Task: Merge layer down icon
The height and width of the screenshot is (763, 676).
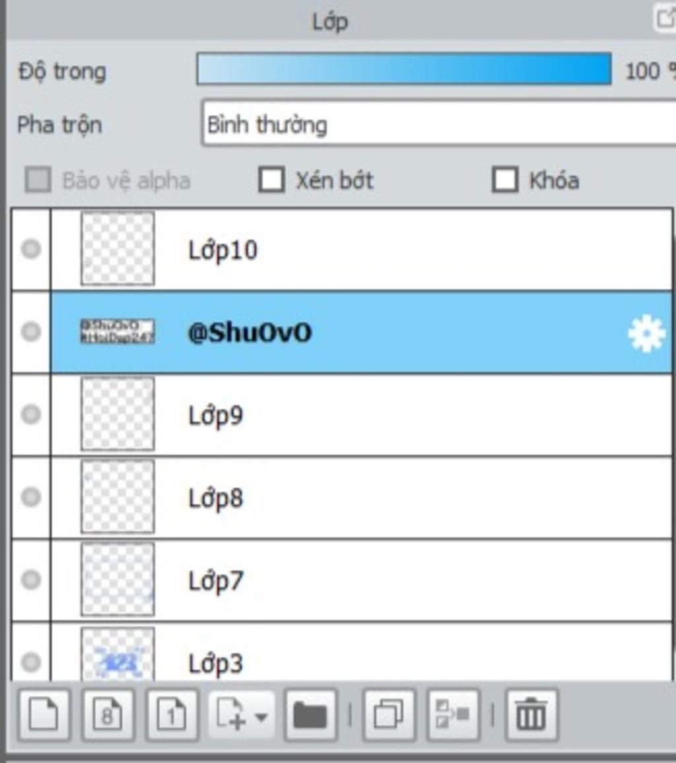Action: [453, 715]
